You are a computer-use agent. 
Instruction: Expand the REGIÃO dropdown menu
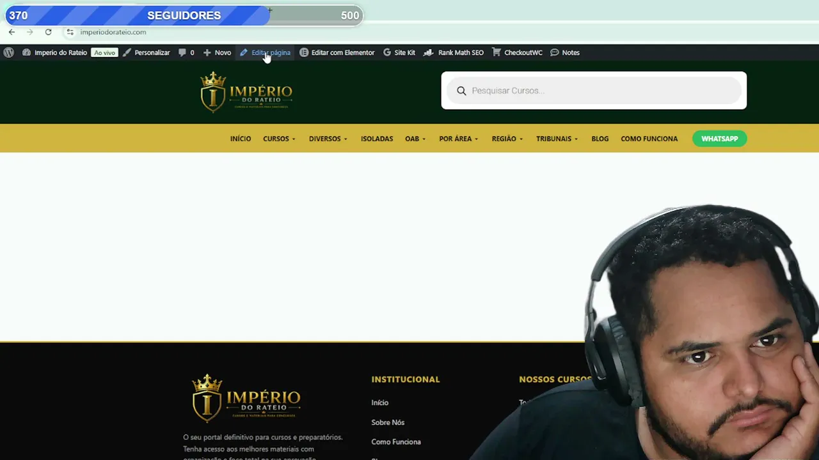point(507,139)
